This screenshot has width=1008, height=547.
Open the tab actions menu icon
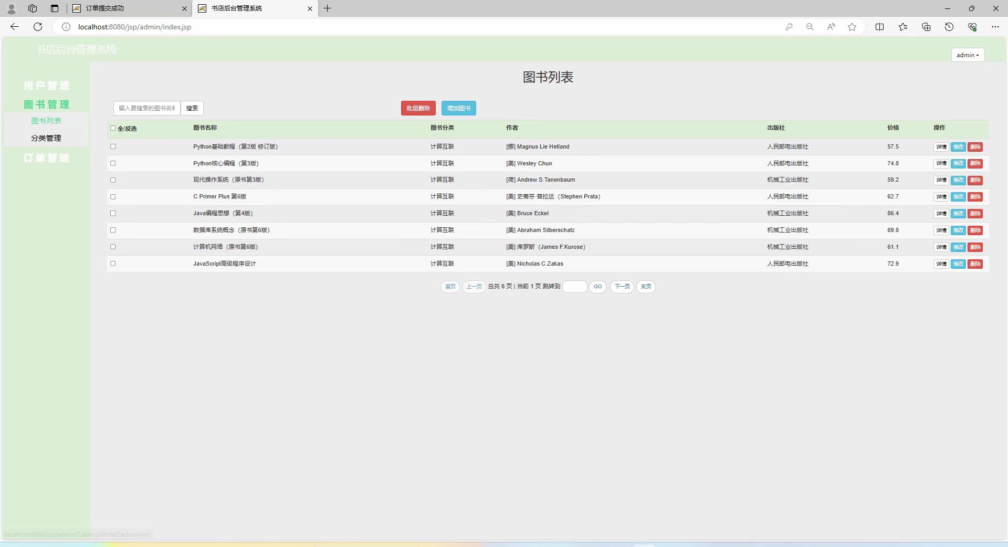[x=55, y=8]
